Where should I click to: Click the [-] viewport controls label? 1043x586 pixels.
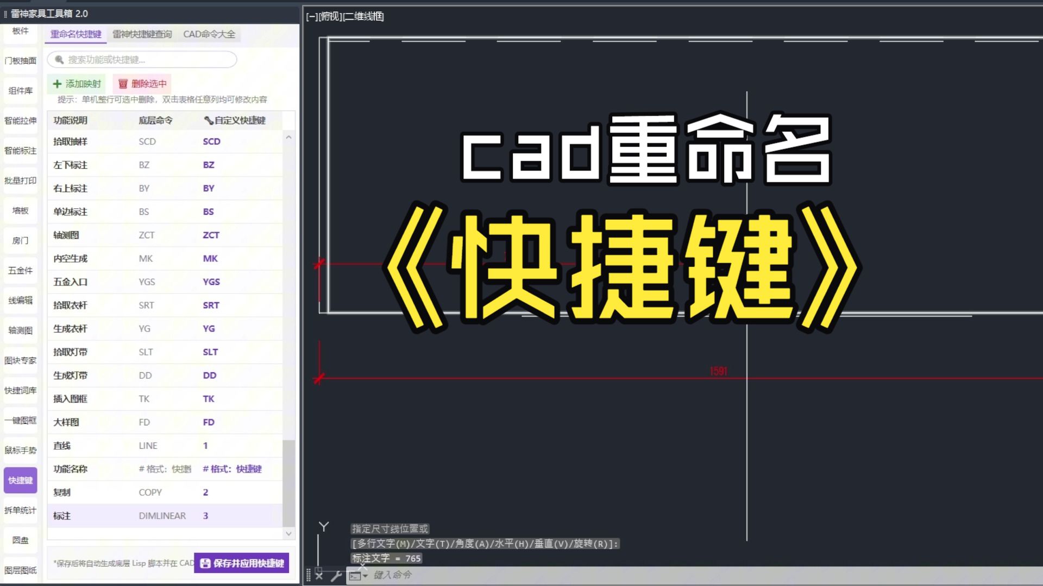pos(311,17)
